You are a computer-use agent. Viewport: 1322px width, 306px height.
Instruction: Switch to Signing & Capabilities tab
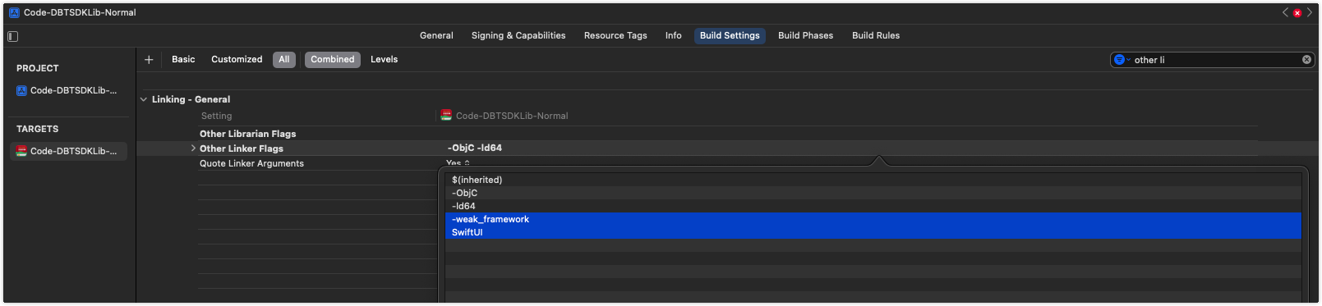518,35
